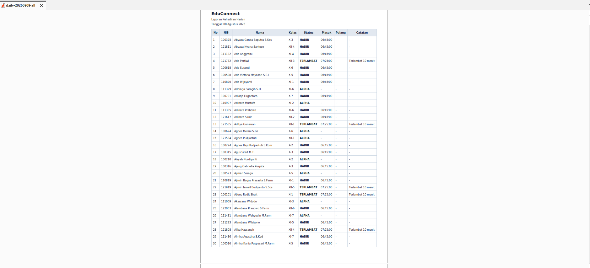Click the Kelas column header
Screen dimensions: 590x268
click(293, 33)
